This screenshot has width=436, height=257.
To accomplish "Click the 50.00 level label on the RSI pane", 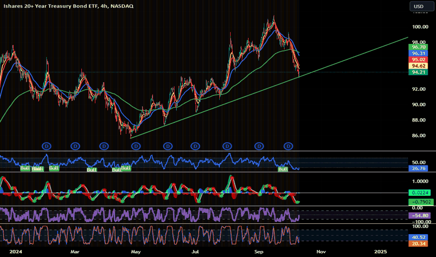I will [x=419, y=162].
